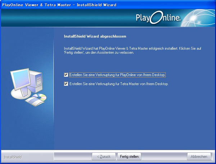Uncheck the Tetra Master desktop shortcut checkbox
The width and height of the screenshot is (216, 164).
coord(66,84)
